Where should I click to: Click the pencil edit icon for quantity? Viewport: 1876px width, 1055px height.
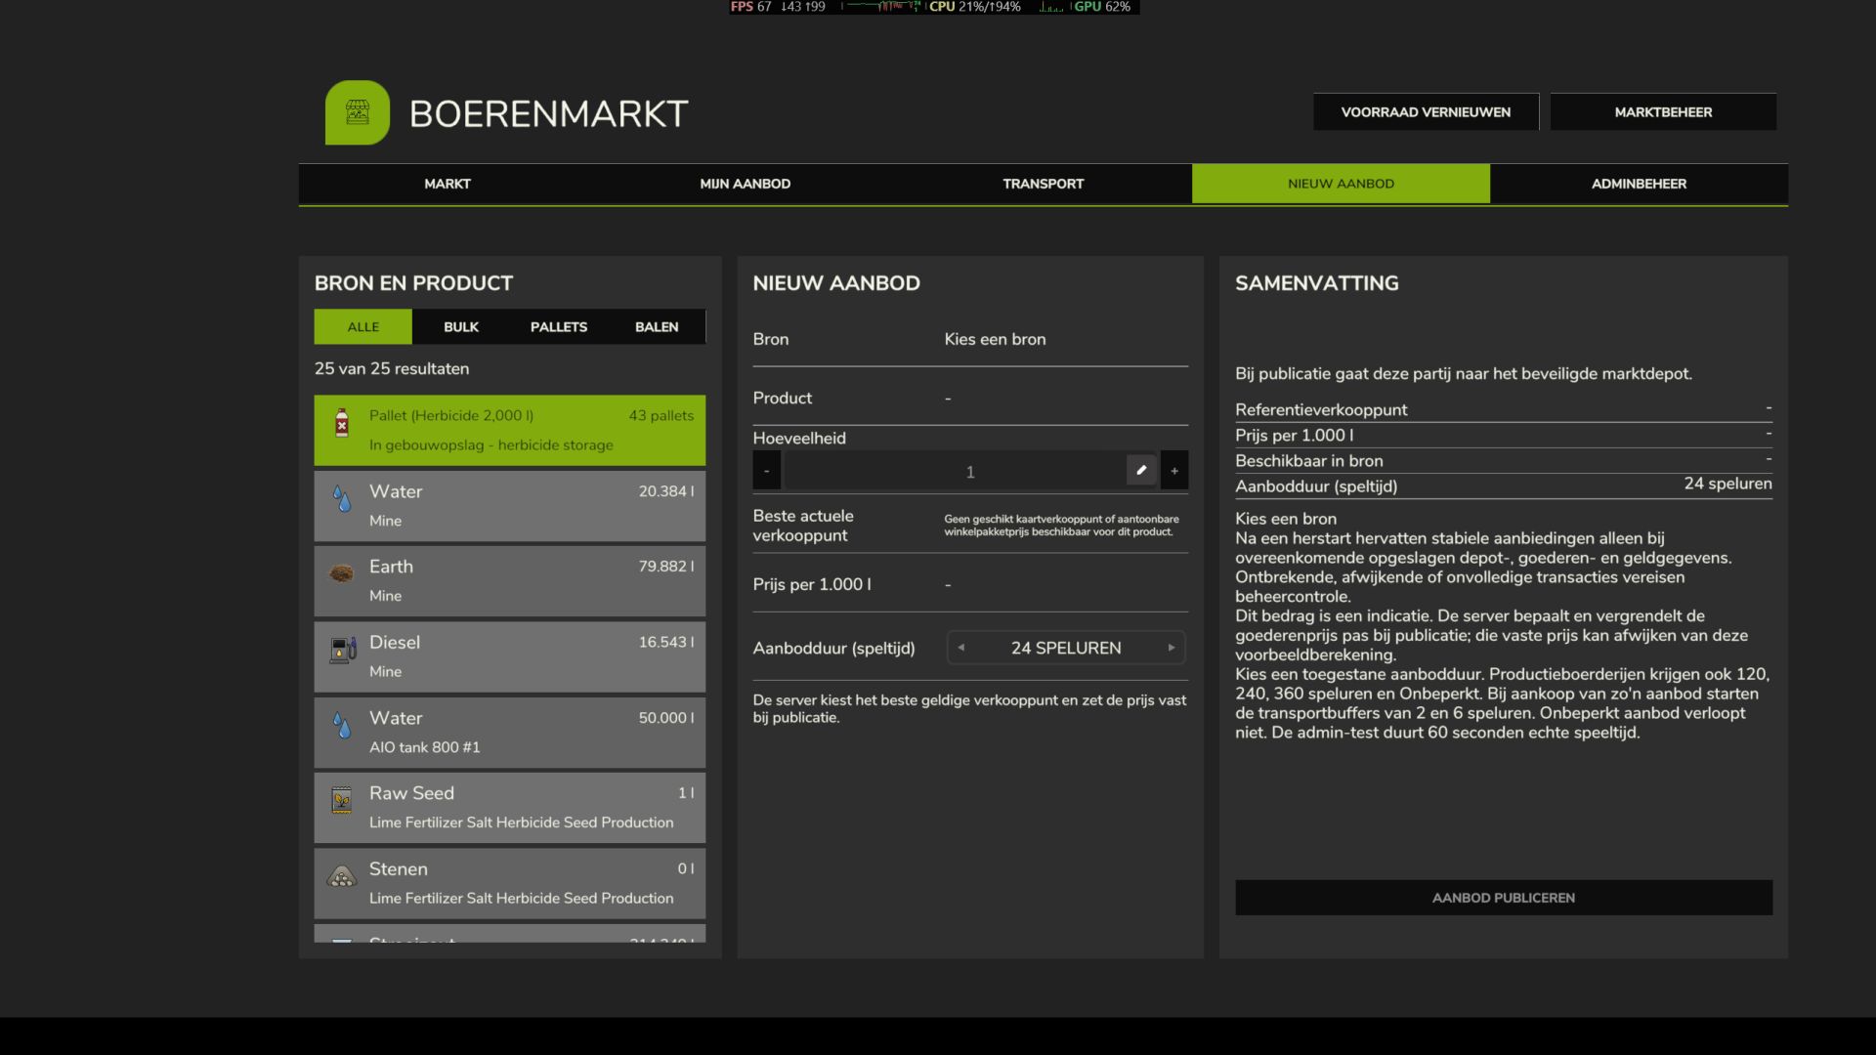pyautogui.click(x=1141, y=471)
